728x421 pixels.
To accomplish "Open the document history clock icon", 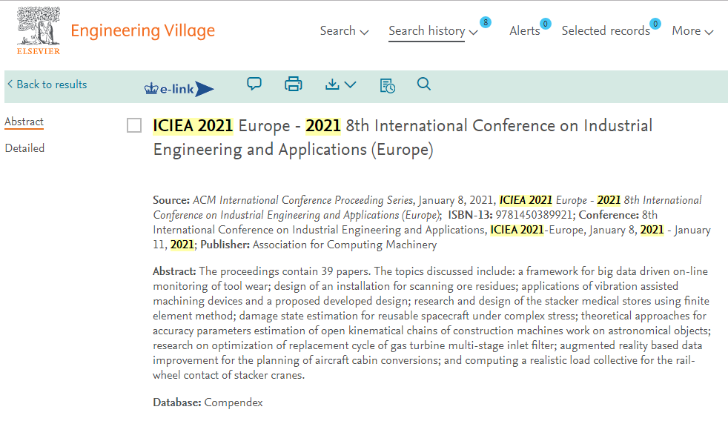I will tap(387, 85).
